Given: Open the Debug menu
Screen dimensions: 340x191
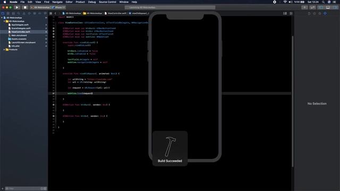Looking at the screenshot, I should (92, 2).
